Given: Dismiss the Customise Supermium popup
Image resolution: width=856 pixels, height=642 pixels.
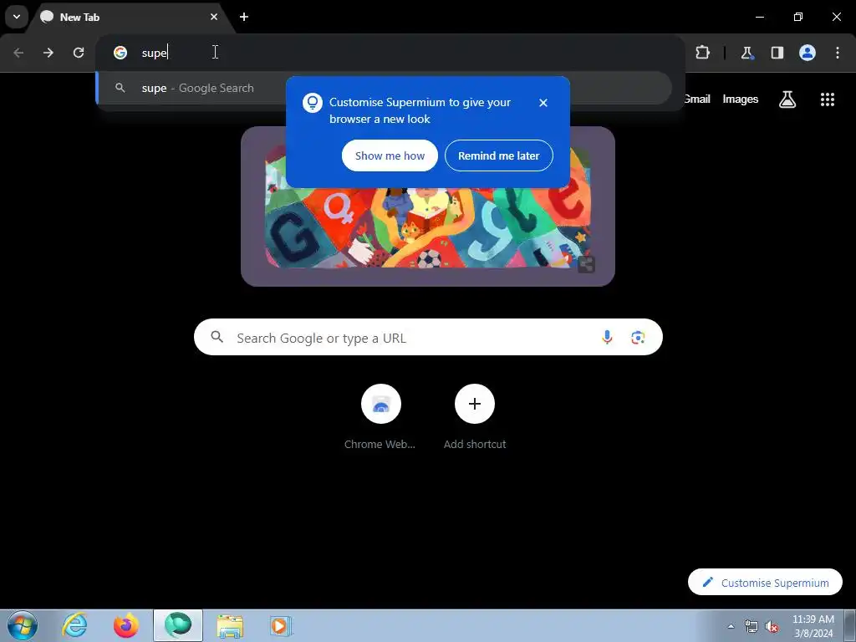Looking at the screenshot, I should [x=543, y=103].
